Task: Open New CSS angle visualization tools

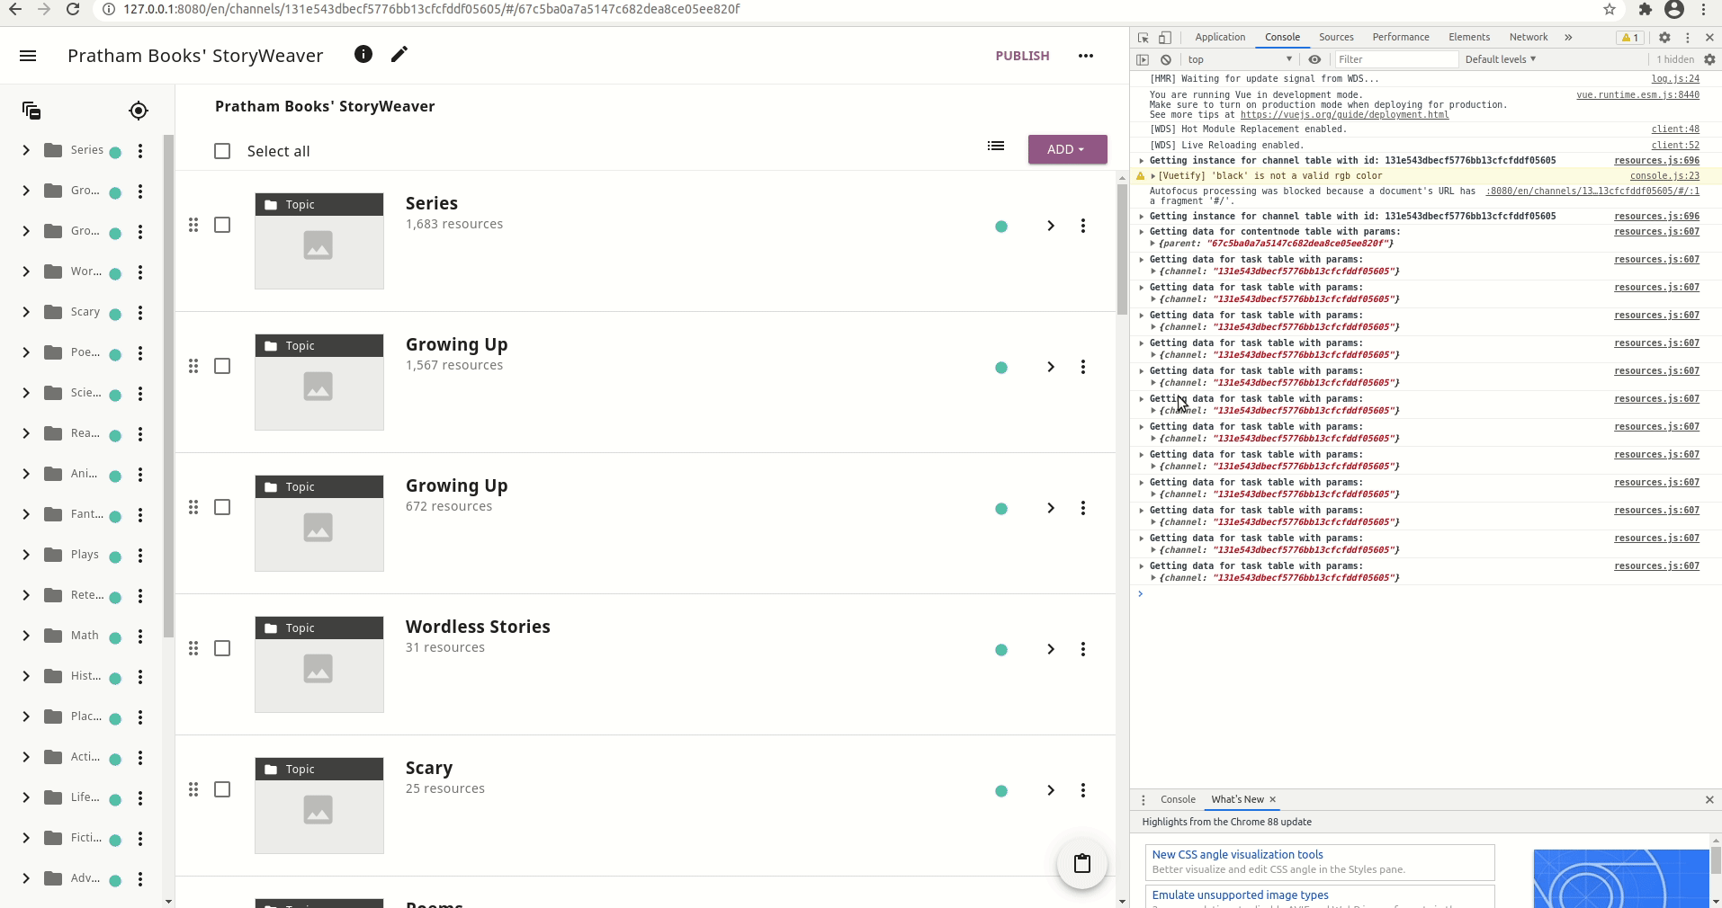Action: pos(1237,855)
